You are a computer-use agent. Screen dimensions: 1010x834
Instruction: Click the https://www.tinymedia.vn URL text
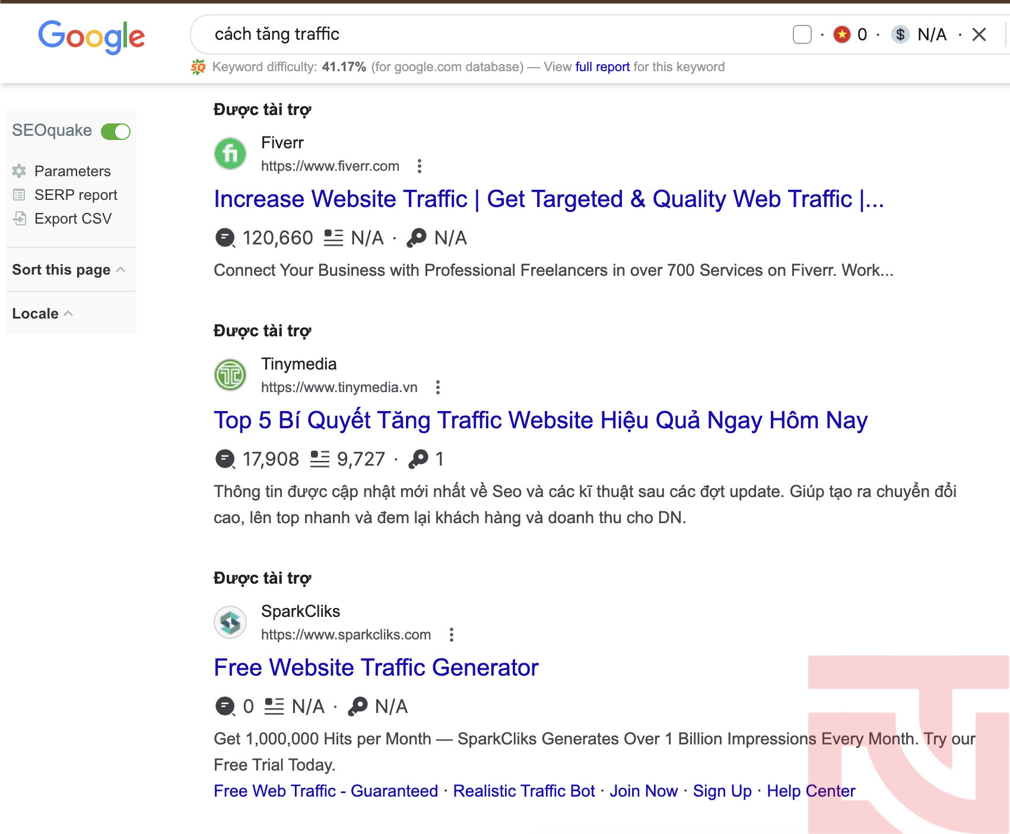point(339,387)
